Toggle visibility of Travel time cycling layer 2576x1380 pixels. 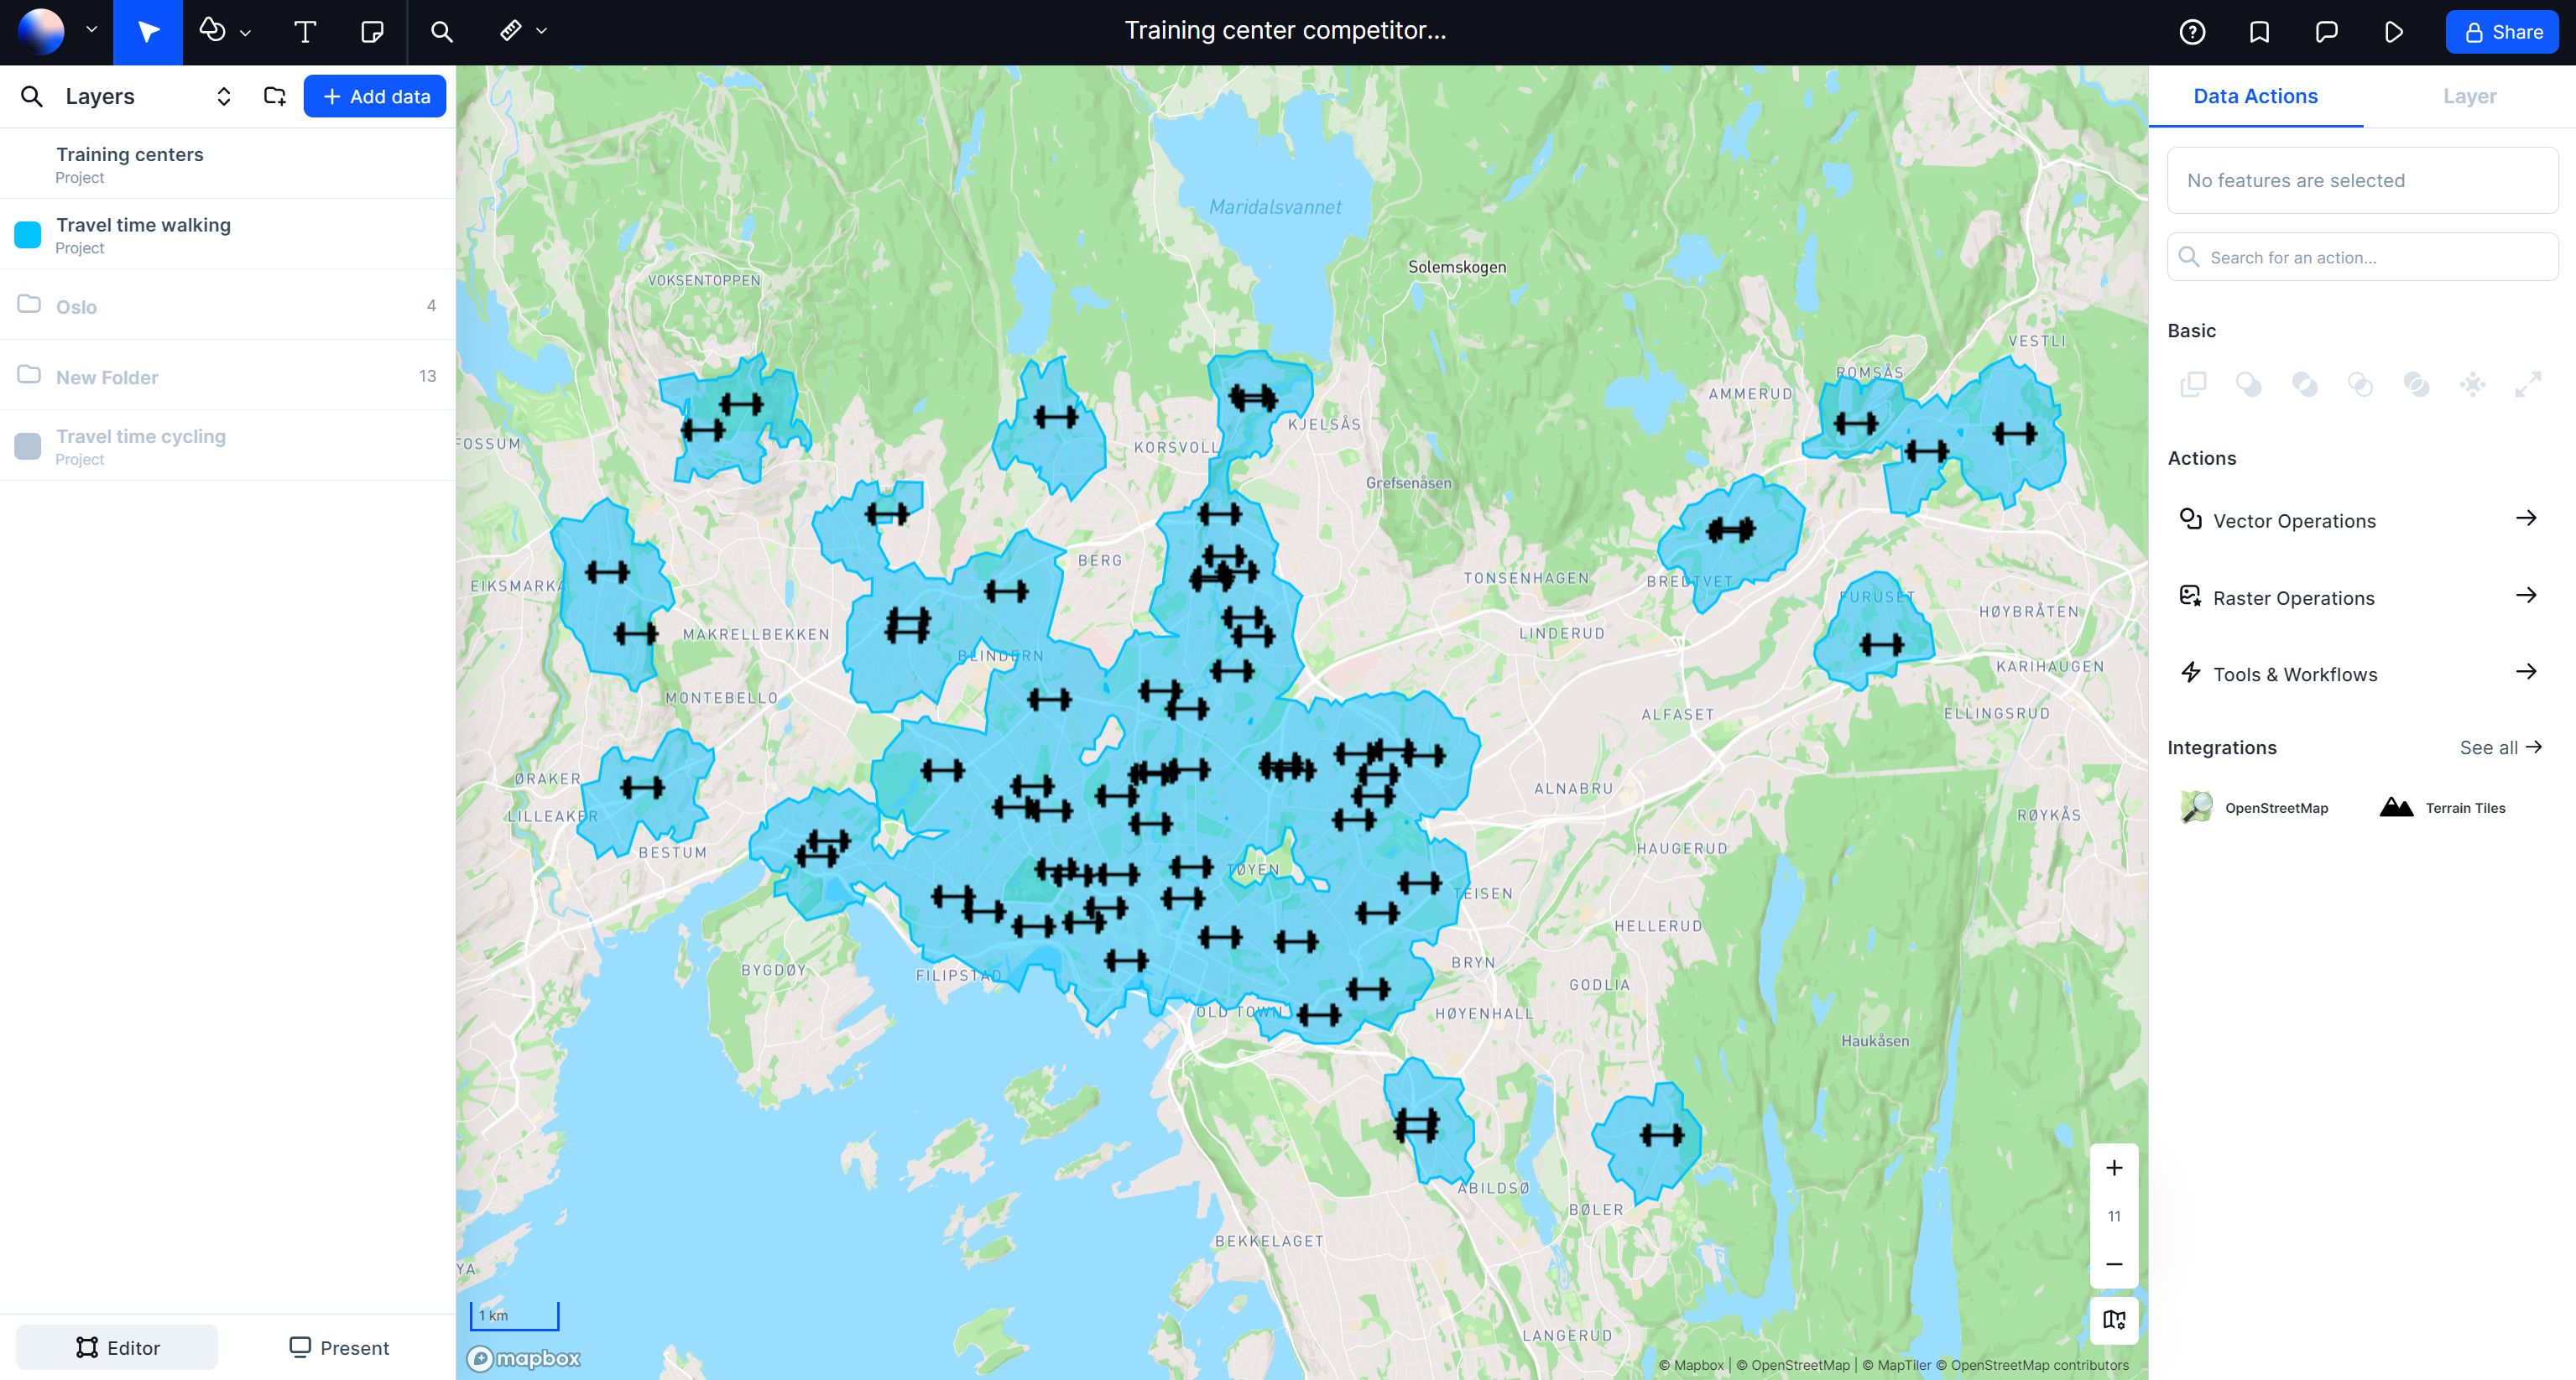point(27,446)
